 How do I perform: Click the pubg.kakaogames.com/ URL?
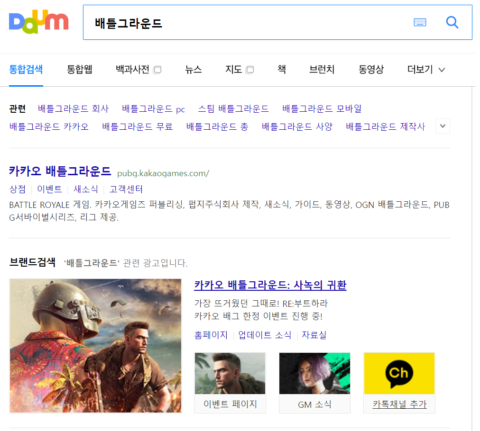[x=163, y=173]
